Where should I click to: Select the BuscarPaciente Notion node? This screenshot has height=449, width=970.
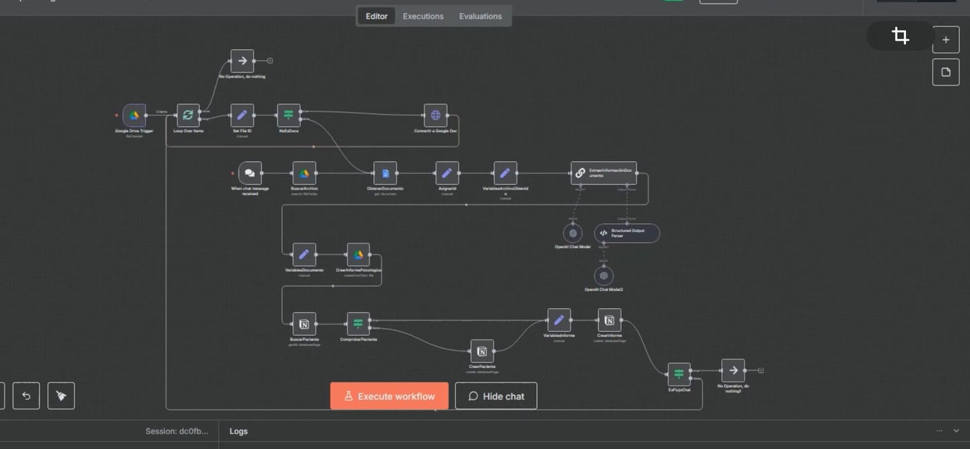point(304,324)
